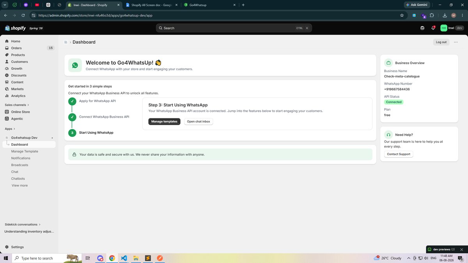Open Chat in app navigation
Screen dimensions: 468x263
tap(15, 172)
